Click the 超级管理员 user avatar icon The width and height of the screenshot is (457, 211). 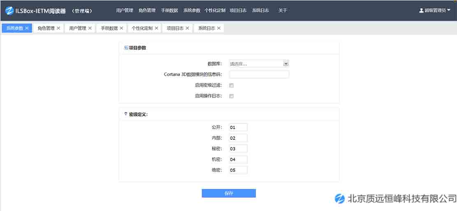(x=421, y=11)
